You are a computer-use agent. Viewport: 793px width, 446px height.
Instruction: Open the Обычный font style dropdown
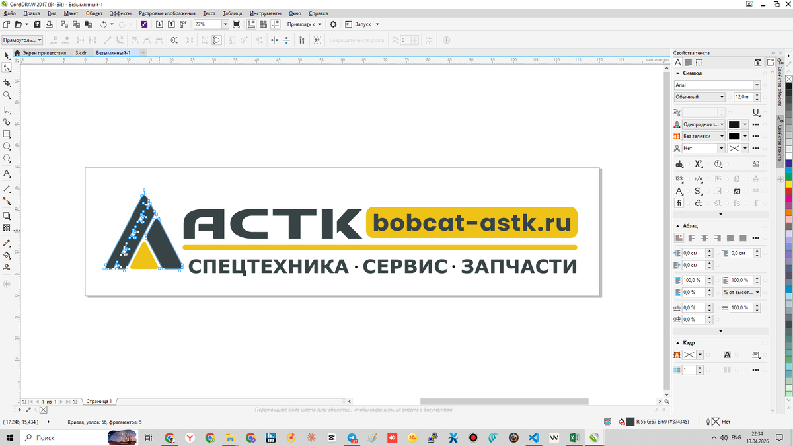coord(722,97)
